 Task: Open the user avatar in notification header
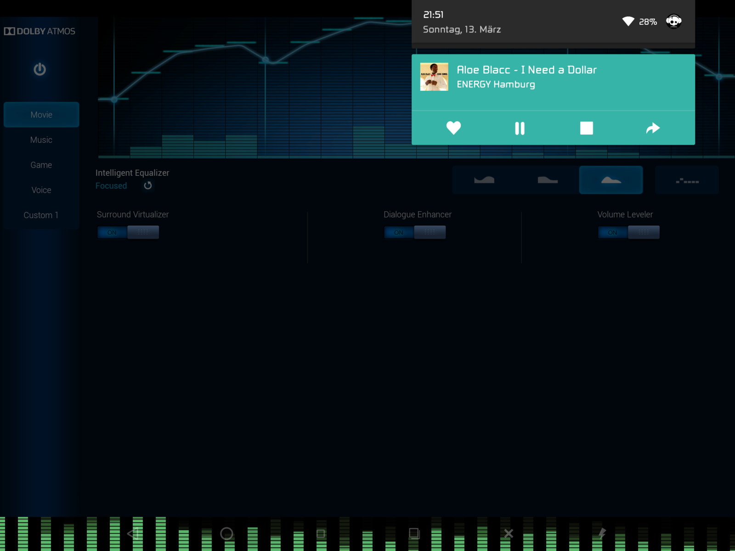pyautogui.click(x=673, y=22)
